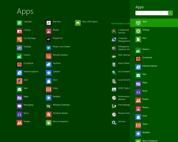Open iSCSI Initiator icon

pyautogui.click(x=114, y=73)
